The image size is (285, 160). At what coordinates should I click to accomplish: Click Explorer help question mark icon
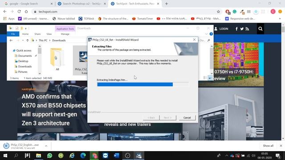(x=211, y=34)
